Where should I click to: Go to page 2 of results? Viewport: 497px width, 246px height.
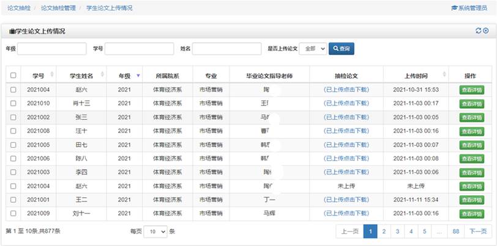(384, 231)
